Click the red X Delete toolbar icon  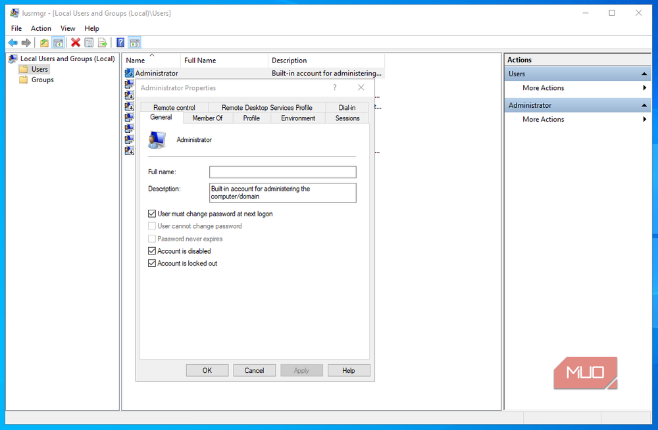point(76,42)
